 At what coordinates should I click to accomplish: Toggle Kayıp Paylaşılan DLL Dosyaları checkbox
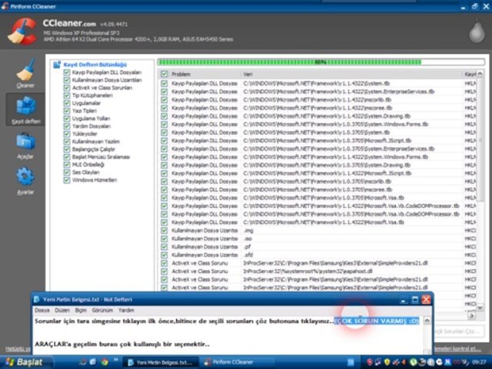tap(67, 72)
